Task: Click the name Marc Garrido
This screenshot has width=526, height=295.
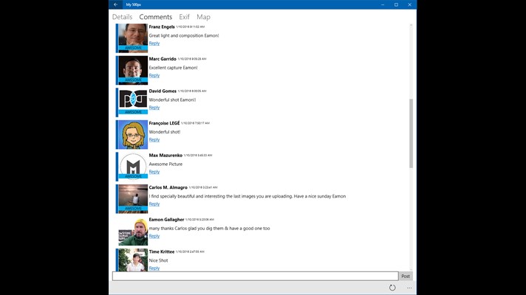Action: tap(163, 59)
